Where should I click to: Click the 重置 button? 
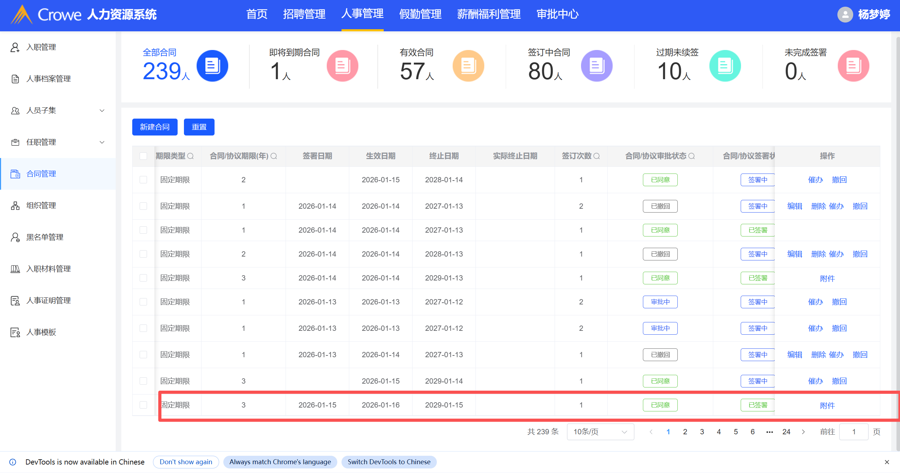tap(199, 127)
